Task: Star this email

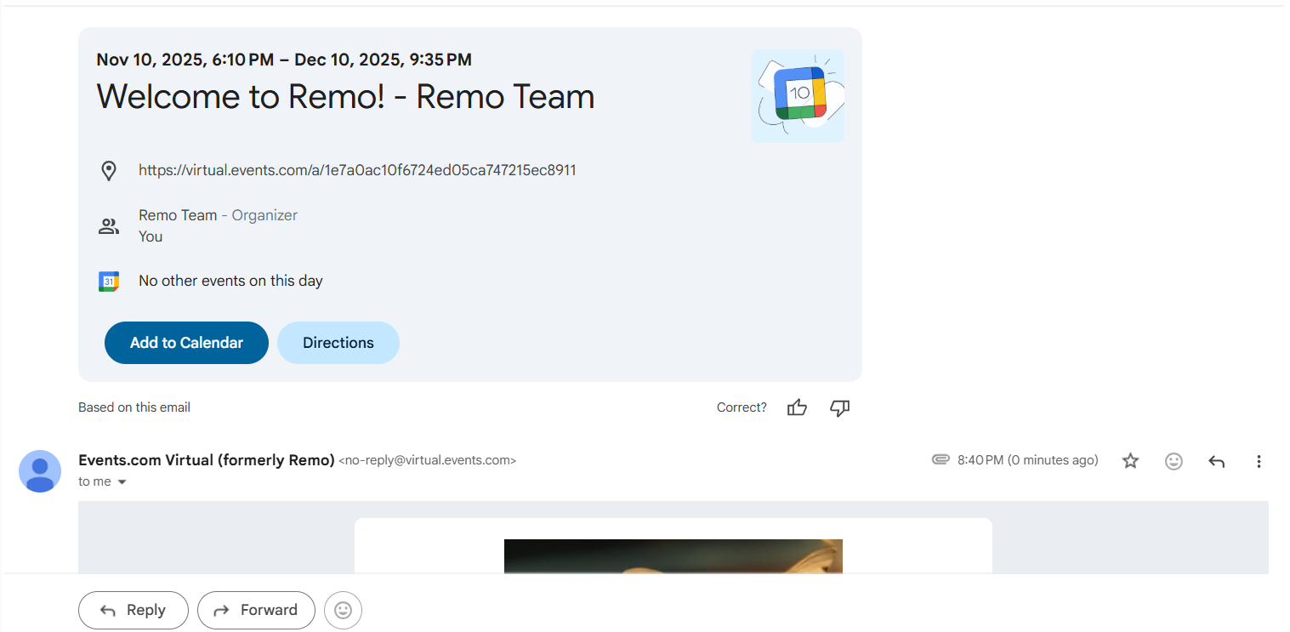Action: (1130, 460)
